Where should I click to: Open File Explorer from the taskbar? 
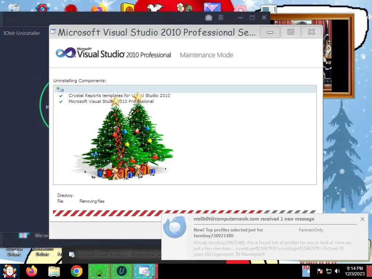coord(54,271)
